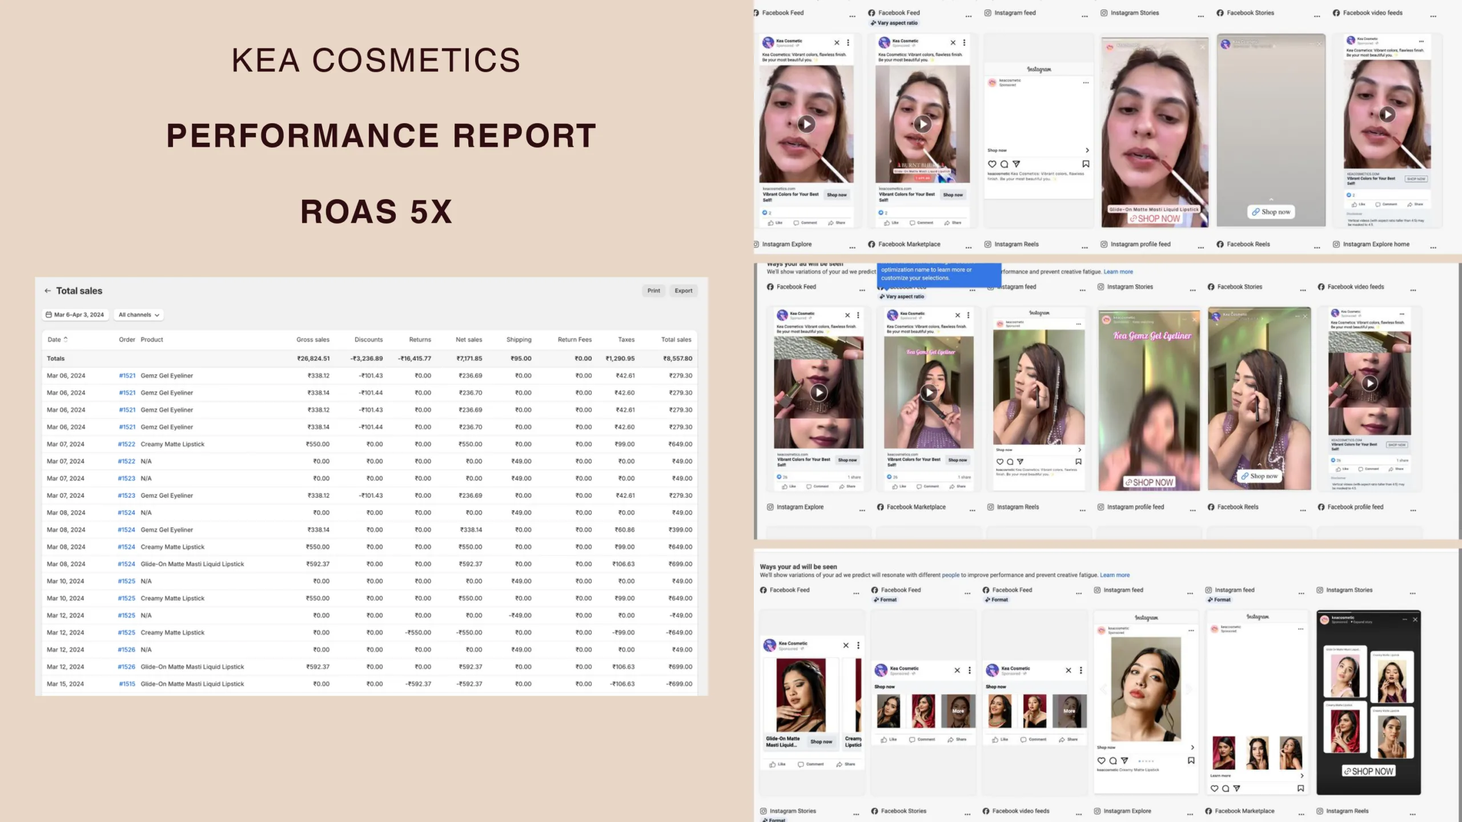The height and width of the screenshot is (822, 1462).
Task: Play the top-left Facebook Feed video ad
Action: (806, 124)
